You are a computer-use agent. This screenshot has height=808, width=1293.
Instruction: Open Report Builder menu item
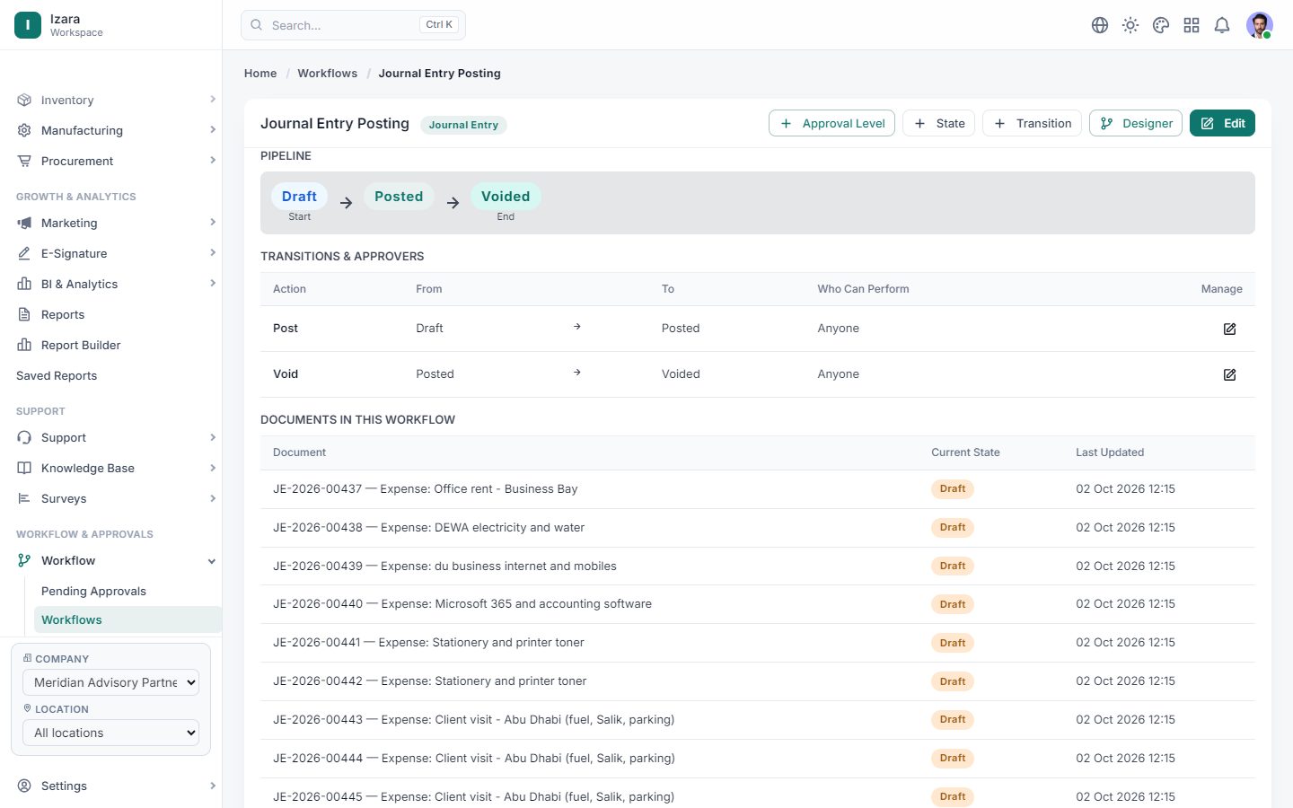point(81,345)
